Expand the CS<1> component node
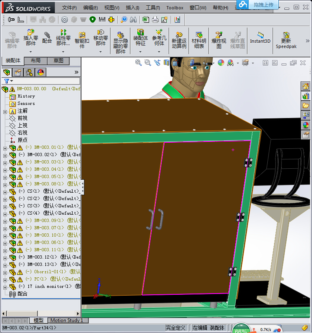312x333 pixels. (x=5, y=192)
